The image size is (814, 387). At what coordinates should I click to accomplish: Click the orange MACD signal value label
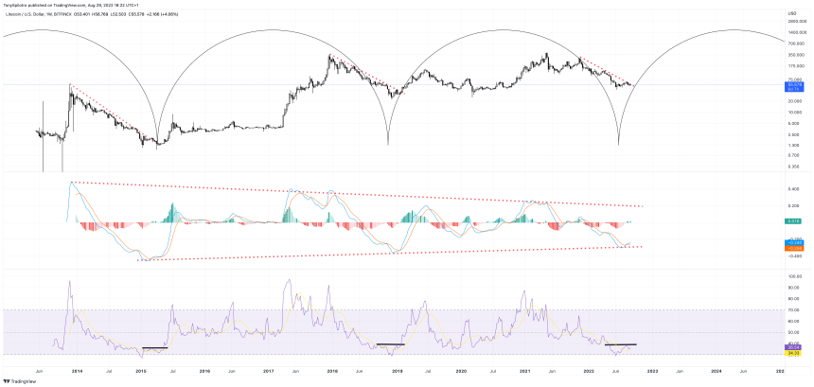[x=795, y=247]
